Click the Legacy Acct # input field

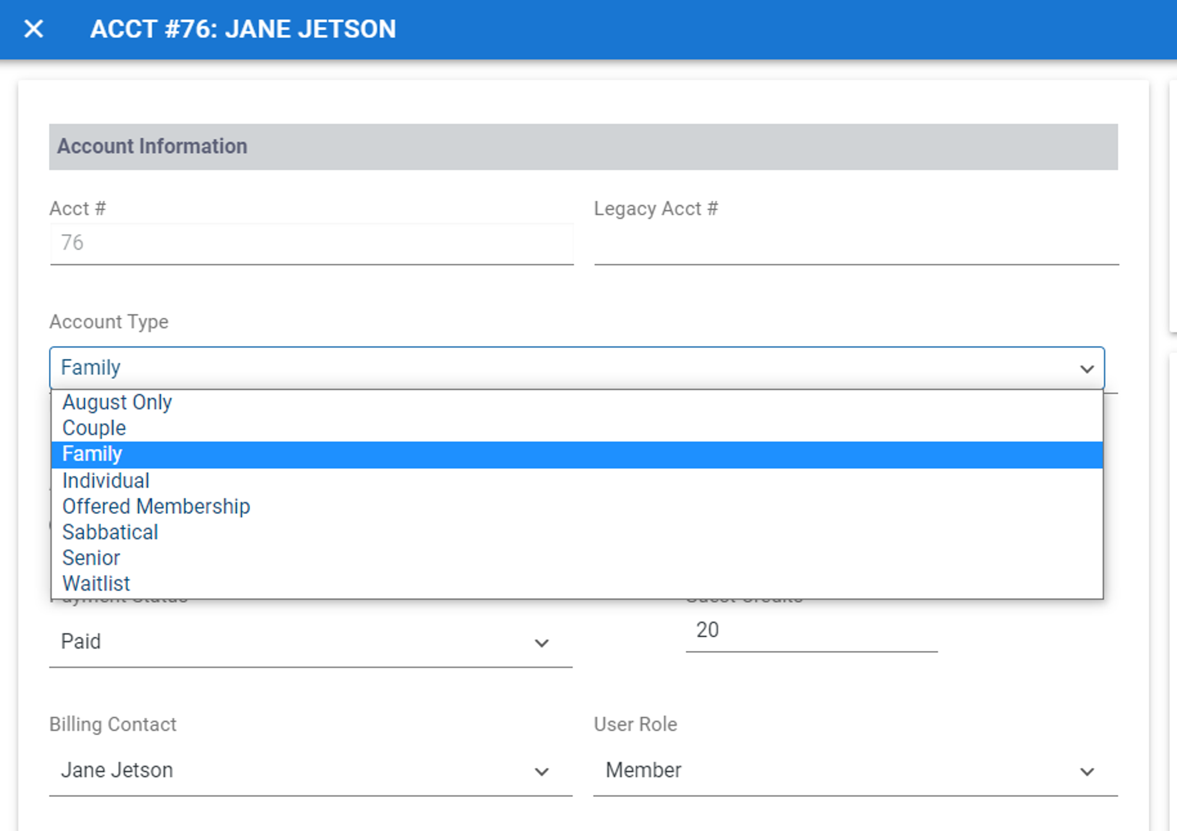856,244
